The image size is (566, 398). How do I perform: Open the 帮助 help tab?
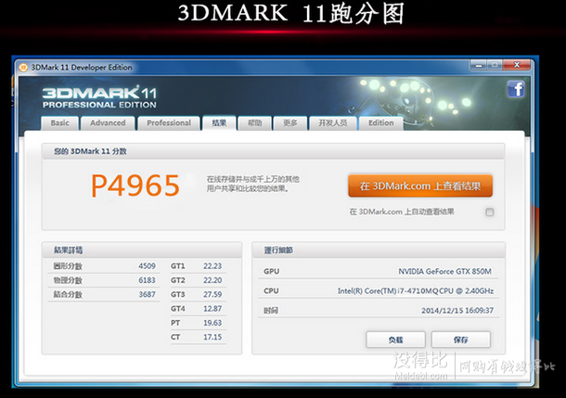point(254,123)
